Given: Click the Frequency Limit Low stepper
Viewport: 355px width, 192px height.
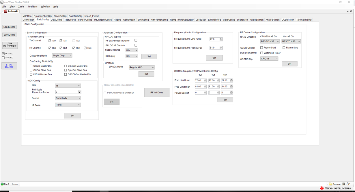Looking at the screenshot, I should coord(221,39).
